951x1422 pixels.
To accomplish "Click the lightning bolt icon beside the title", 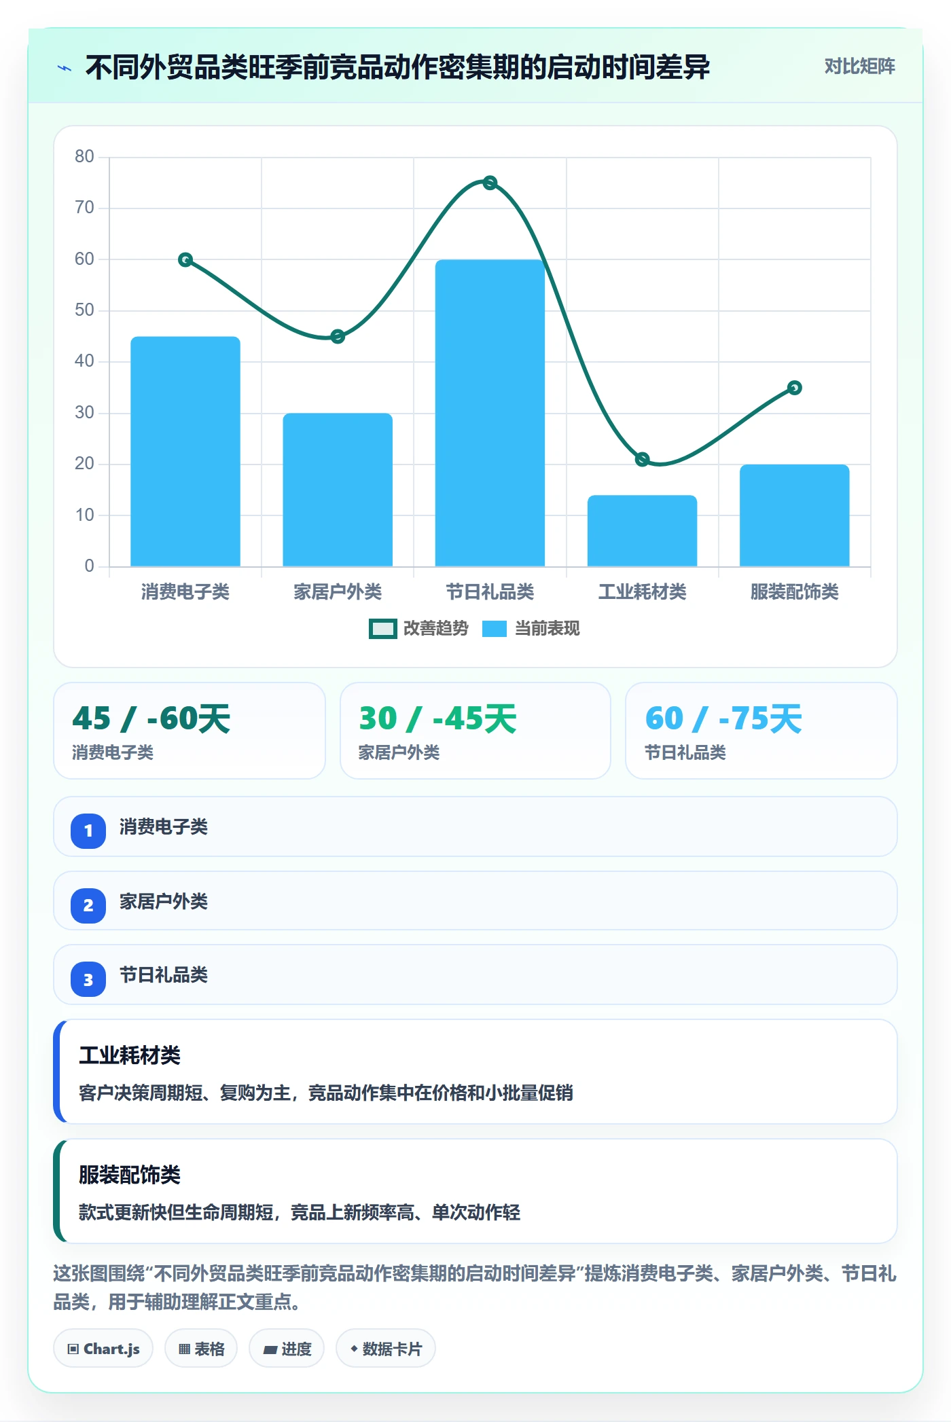I will [65, 68].
